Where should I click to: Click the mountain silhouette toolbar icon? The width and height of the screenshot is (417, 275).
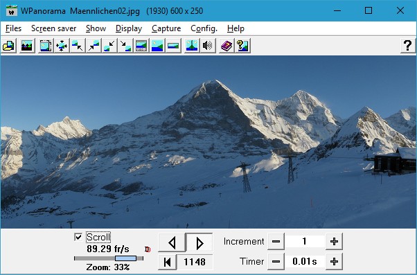[27, 46]
